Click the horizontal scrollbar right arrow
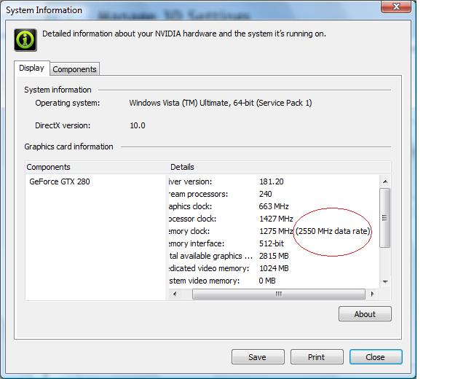 tap(372, 294)
